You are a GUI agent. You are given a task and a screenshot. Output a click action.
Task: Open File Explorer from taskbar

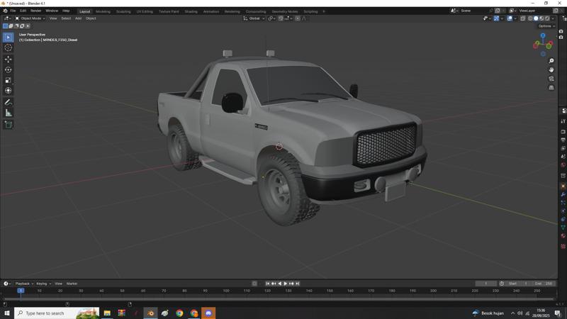pos(107,313)
